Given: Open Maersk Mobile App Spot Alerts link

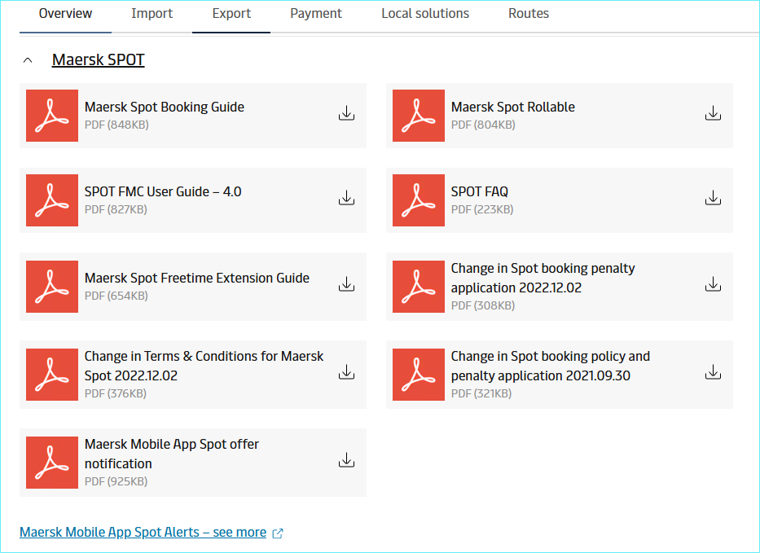Looking at the screenshot, I should coord(143,533).
